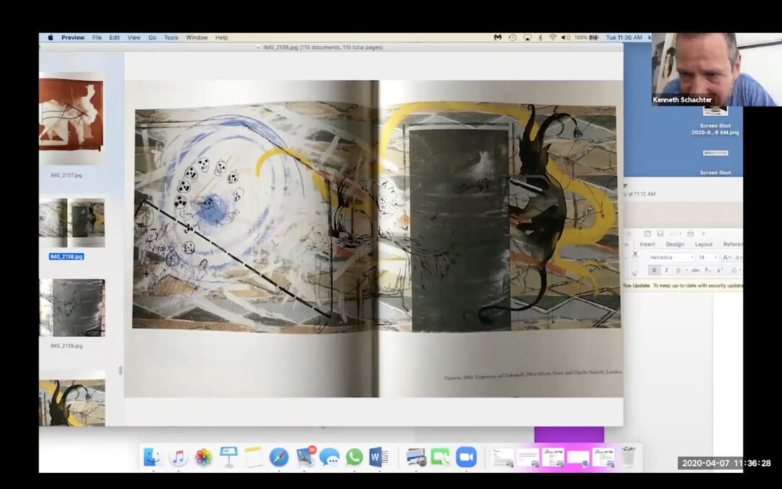Open the Go menu

pos(152,38)
